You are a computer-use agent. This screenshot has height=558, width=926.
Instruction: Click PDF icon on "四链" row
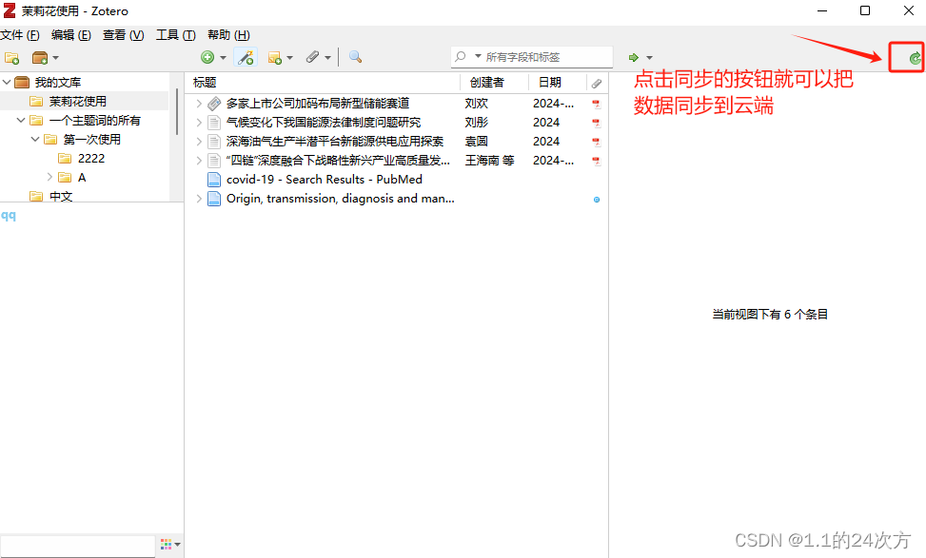pos(597,161)
